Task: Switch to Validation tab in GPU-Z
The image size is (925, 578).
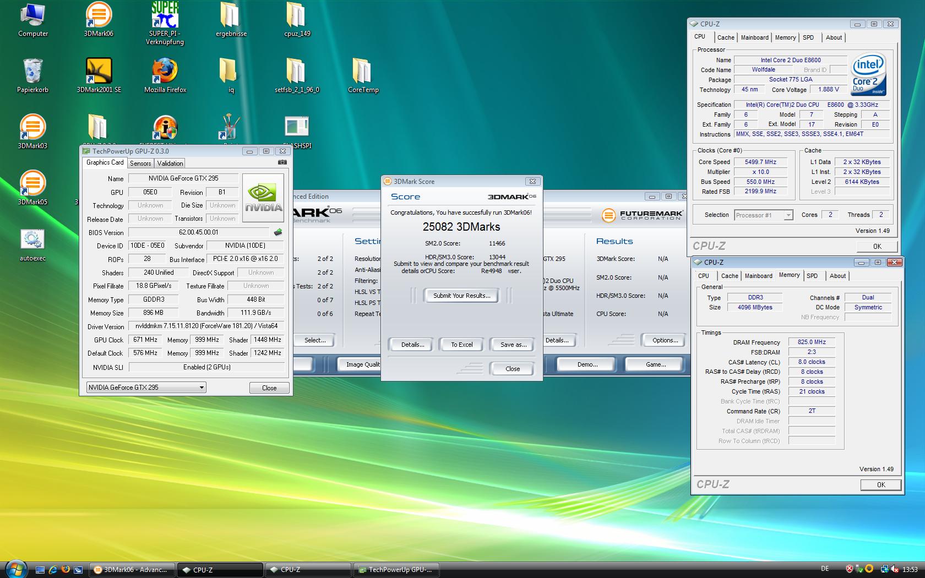Action: tap(170, 163)
